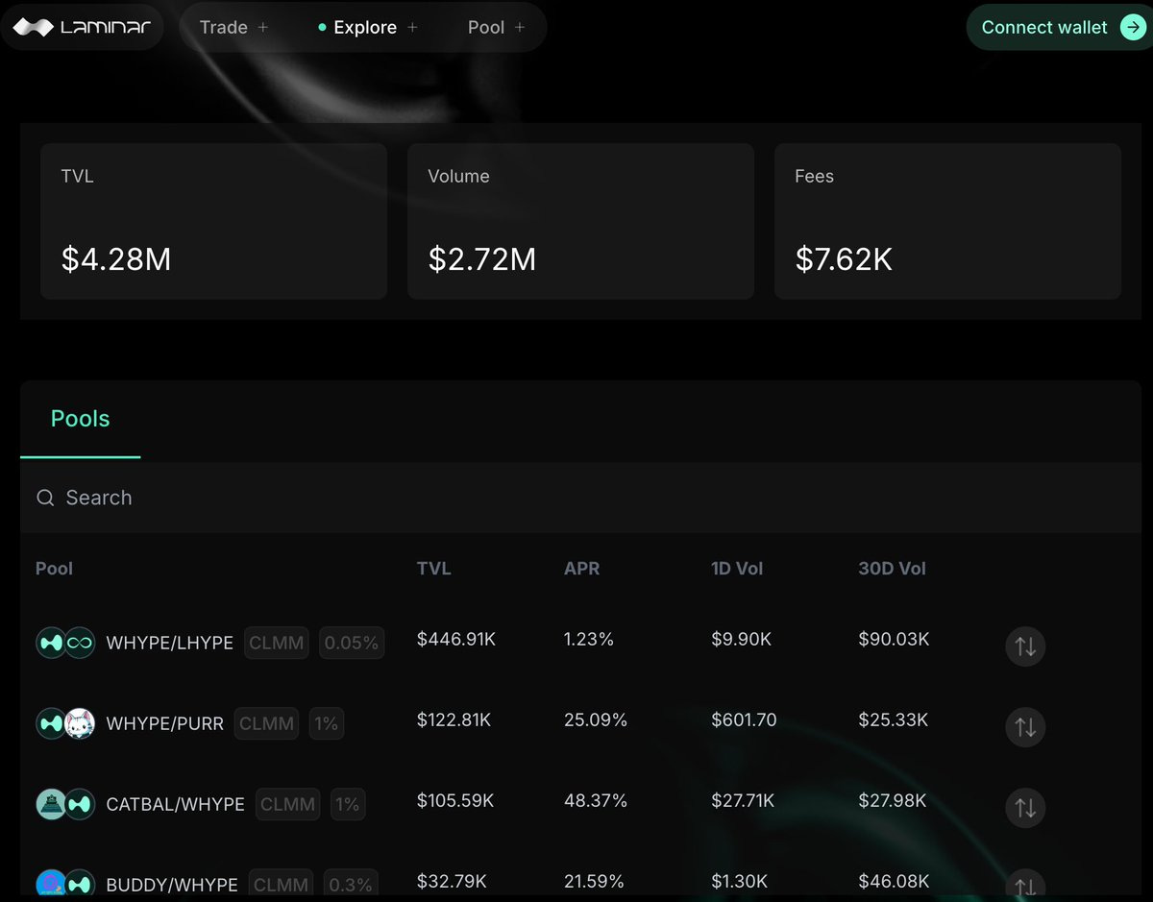The image size is (1153, 902).
Task: Open the Trade menu
Action: [233, 27]
